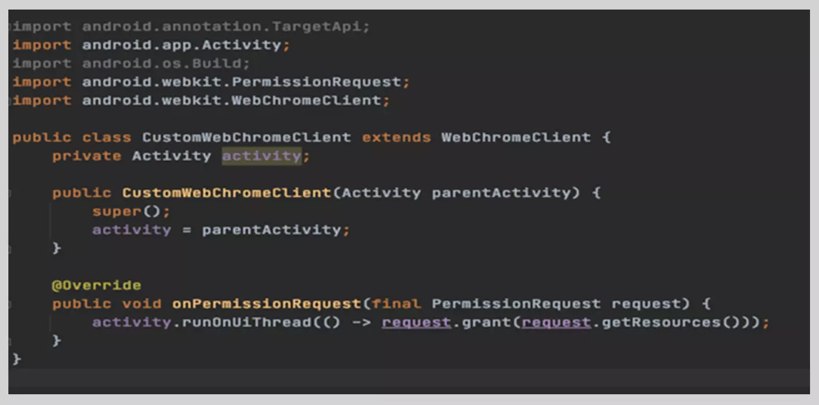Select the @Override annotation
Image resolution: width=819 pixels, height=405 pixels.
tap(97, 285)
